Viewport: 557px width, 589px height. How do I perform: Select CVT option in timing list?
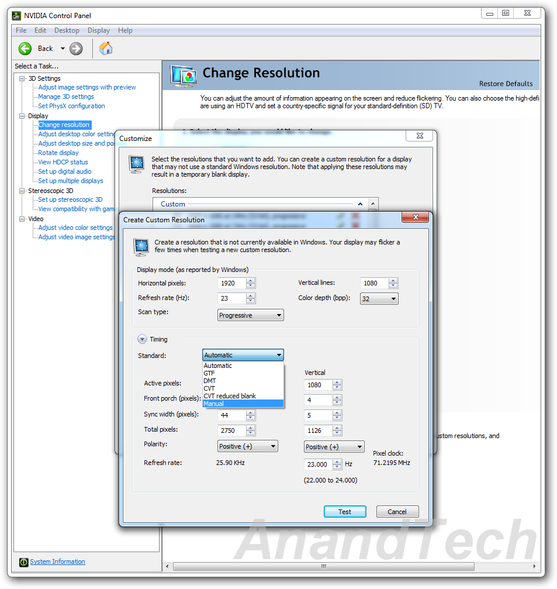(243, 388)
